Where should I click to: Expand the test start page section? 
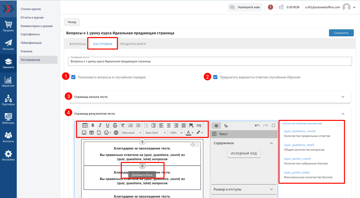pyautogui.click(x=343, y=97)
